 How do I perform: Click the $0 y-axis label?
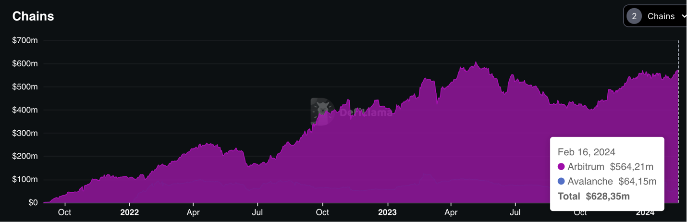pos(33,202)
